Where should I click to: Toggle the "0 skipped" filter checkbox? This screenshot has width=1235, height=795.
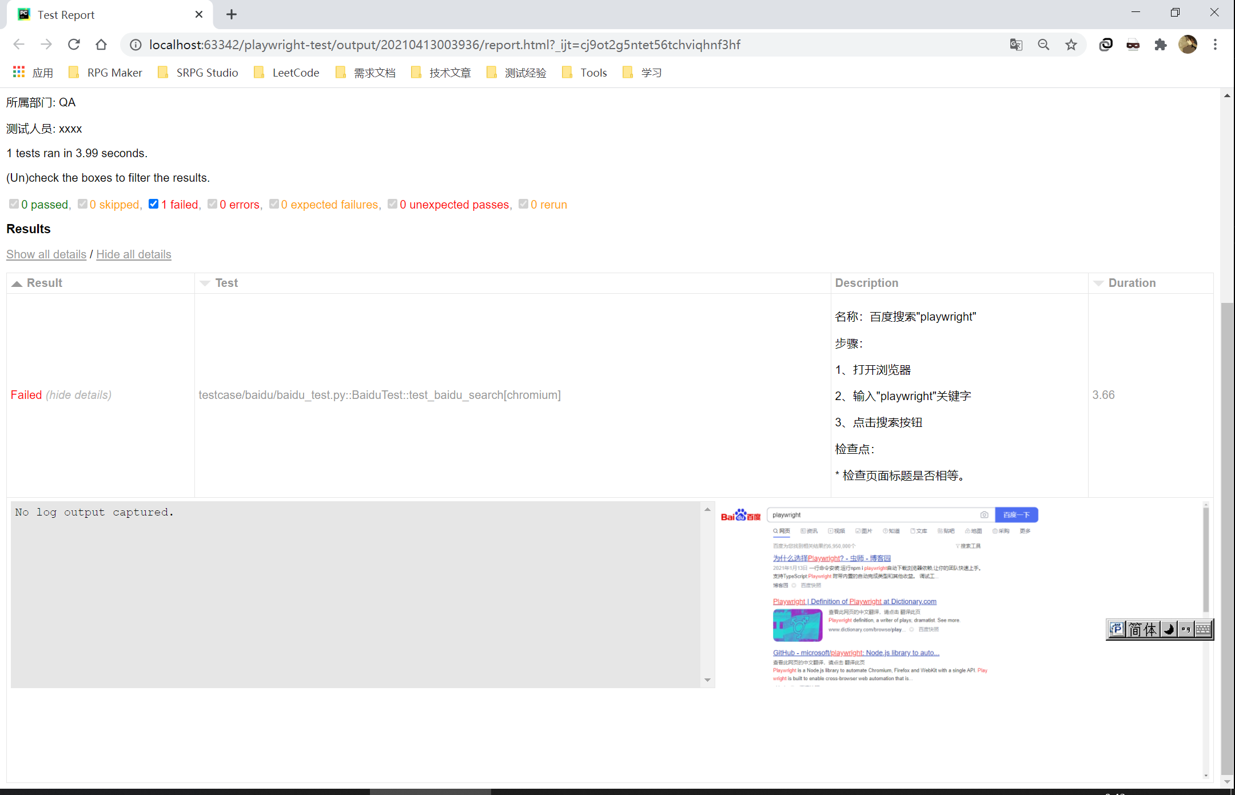click(82, 204)
